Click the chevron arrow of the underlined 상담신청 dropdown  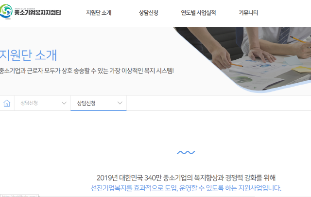click(120, 103)
